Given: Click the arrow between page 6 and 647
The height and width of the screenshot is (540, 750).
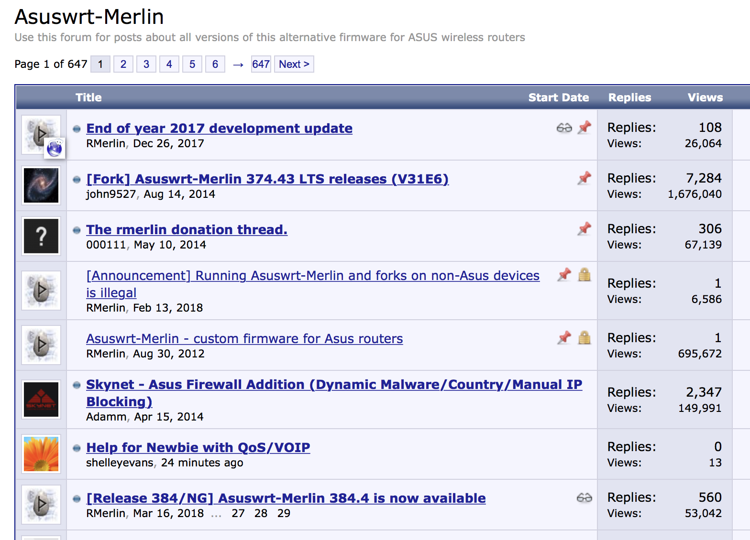Looking at the screenshot, I should [238, 65].
